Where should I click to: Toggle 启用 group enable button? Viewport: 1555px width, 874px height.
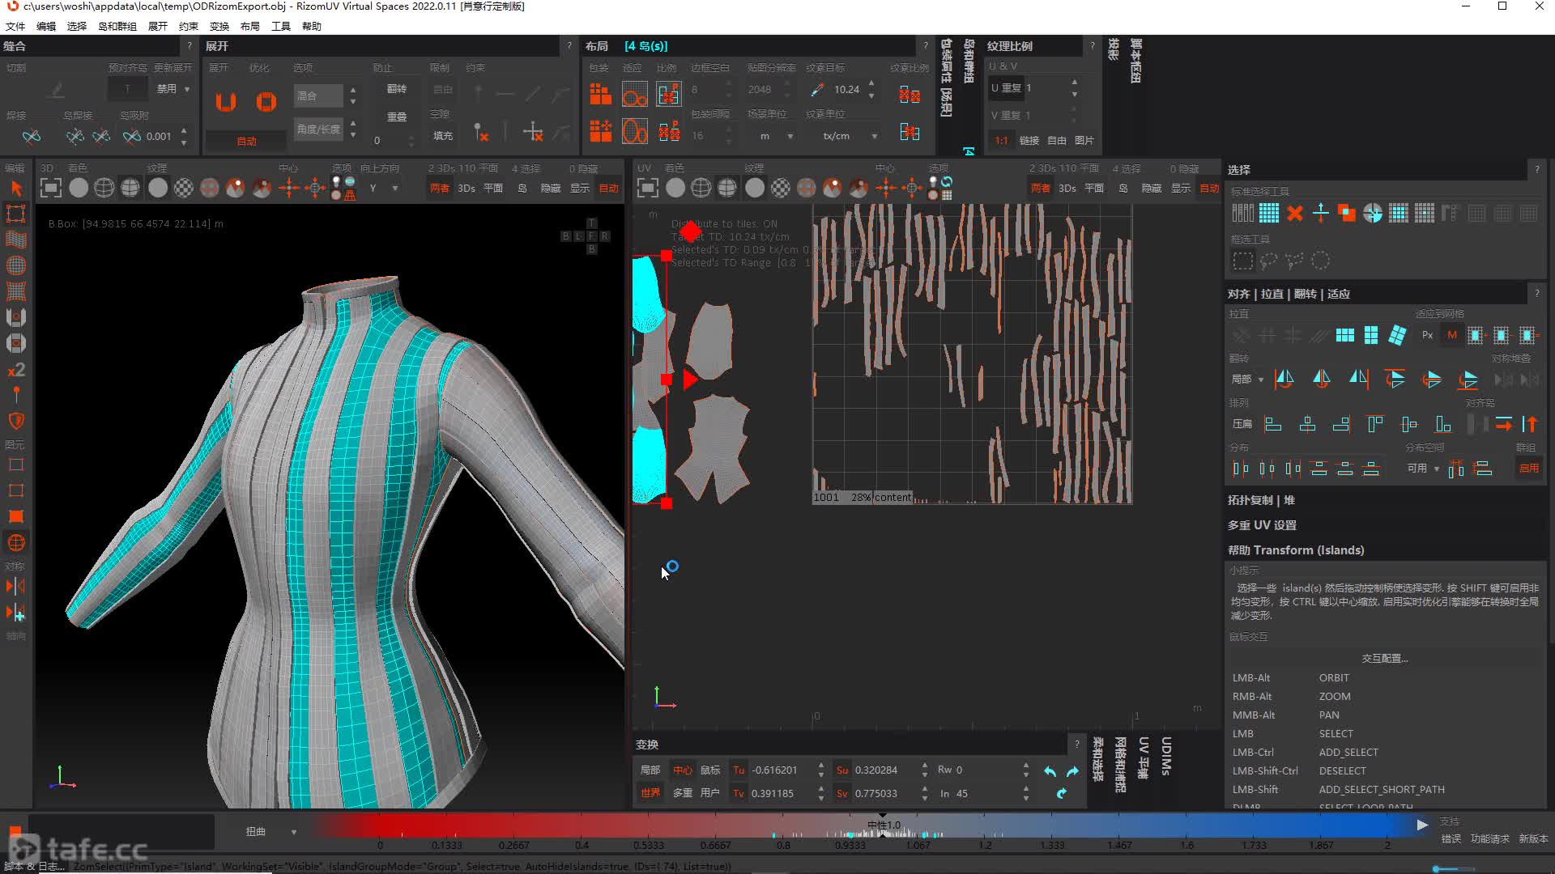pos(1529,468)
